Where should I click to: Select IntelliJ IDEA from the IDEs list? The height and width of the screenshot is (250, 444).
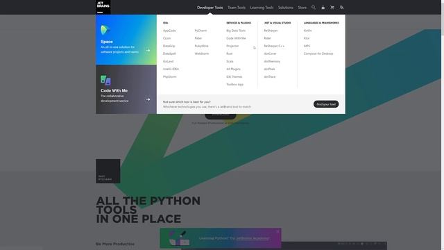click(x=171, y=69)
